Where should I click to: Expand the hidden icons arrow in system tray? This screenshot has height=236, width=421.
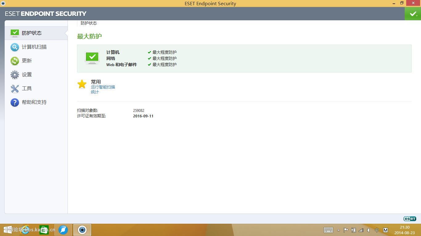click(338, 230)
